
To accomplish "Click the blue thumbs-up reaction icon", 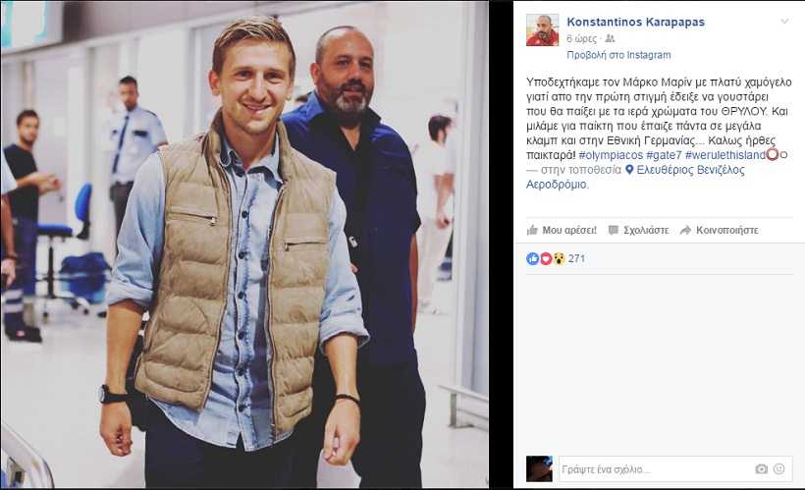I will 532,259.
